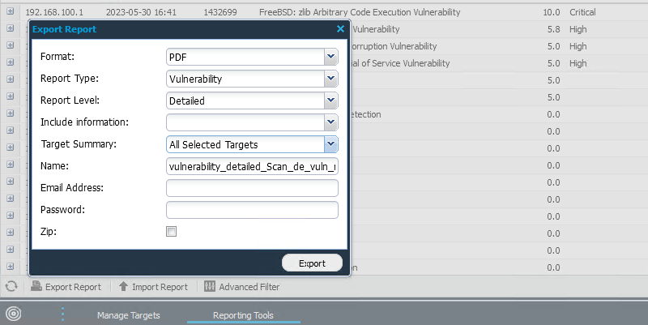The width and height of the screenshot is (648, 325).
Task: Click the Password input field
Action: coord(251,210)
